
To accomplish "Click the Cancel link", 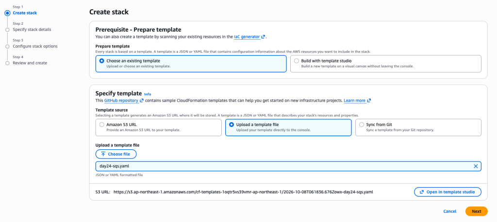I will (x=450, y=211).
